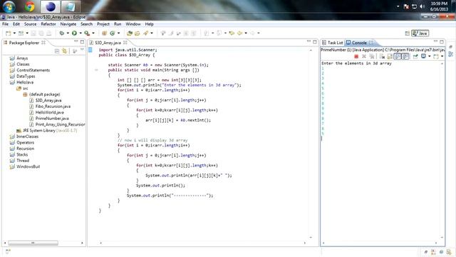Click the Debug bug icon

coord(62,34)
